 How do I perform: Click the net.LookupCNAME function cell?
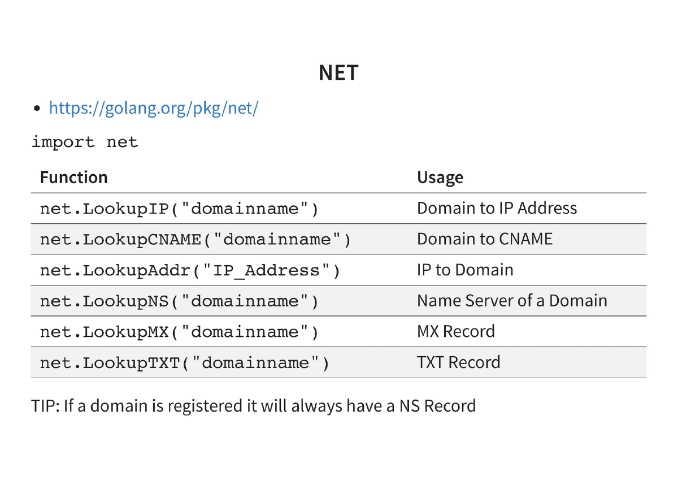195,240
